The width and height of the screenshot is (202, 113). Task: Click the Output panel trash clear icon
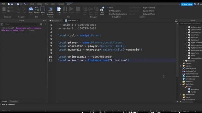pyautogui.click(x=41, y=24)
